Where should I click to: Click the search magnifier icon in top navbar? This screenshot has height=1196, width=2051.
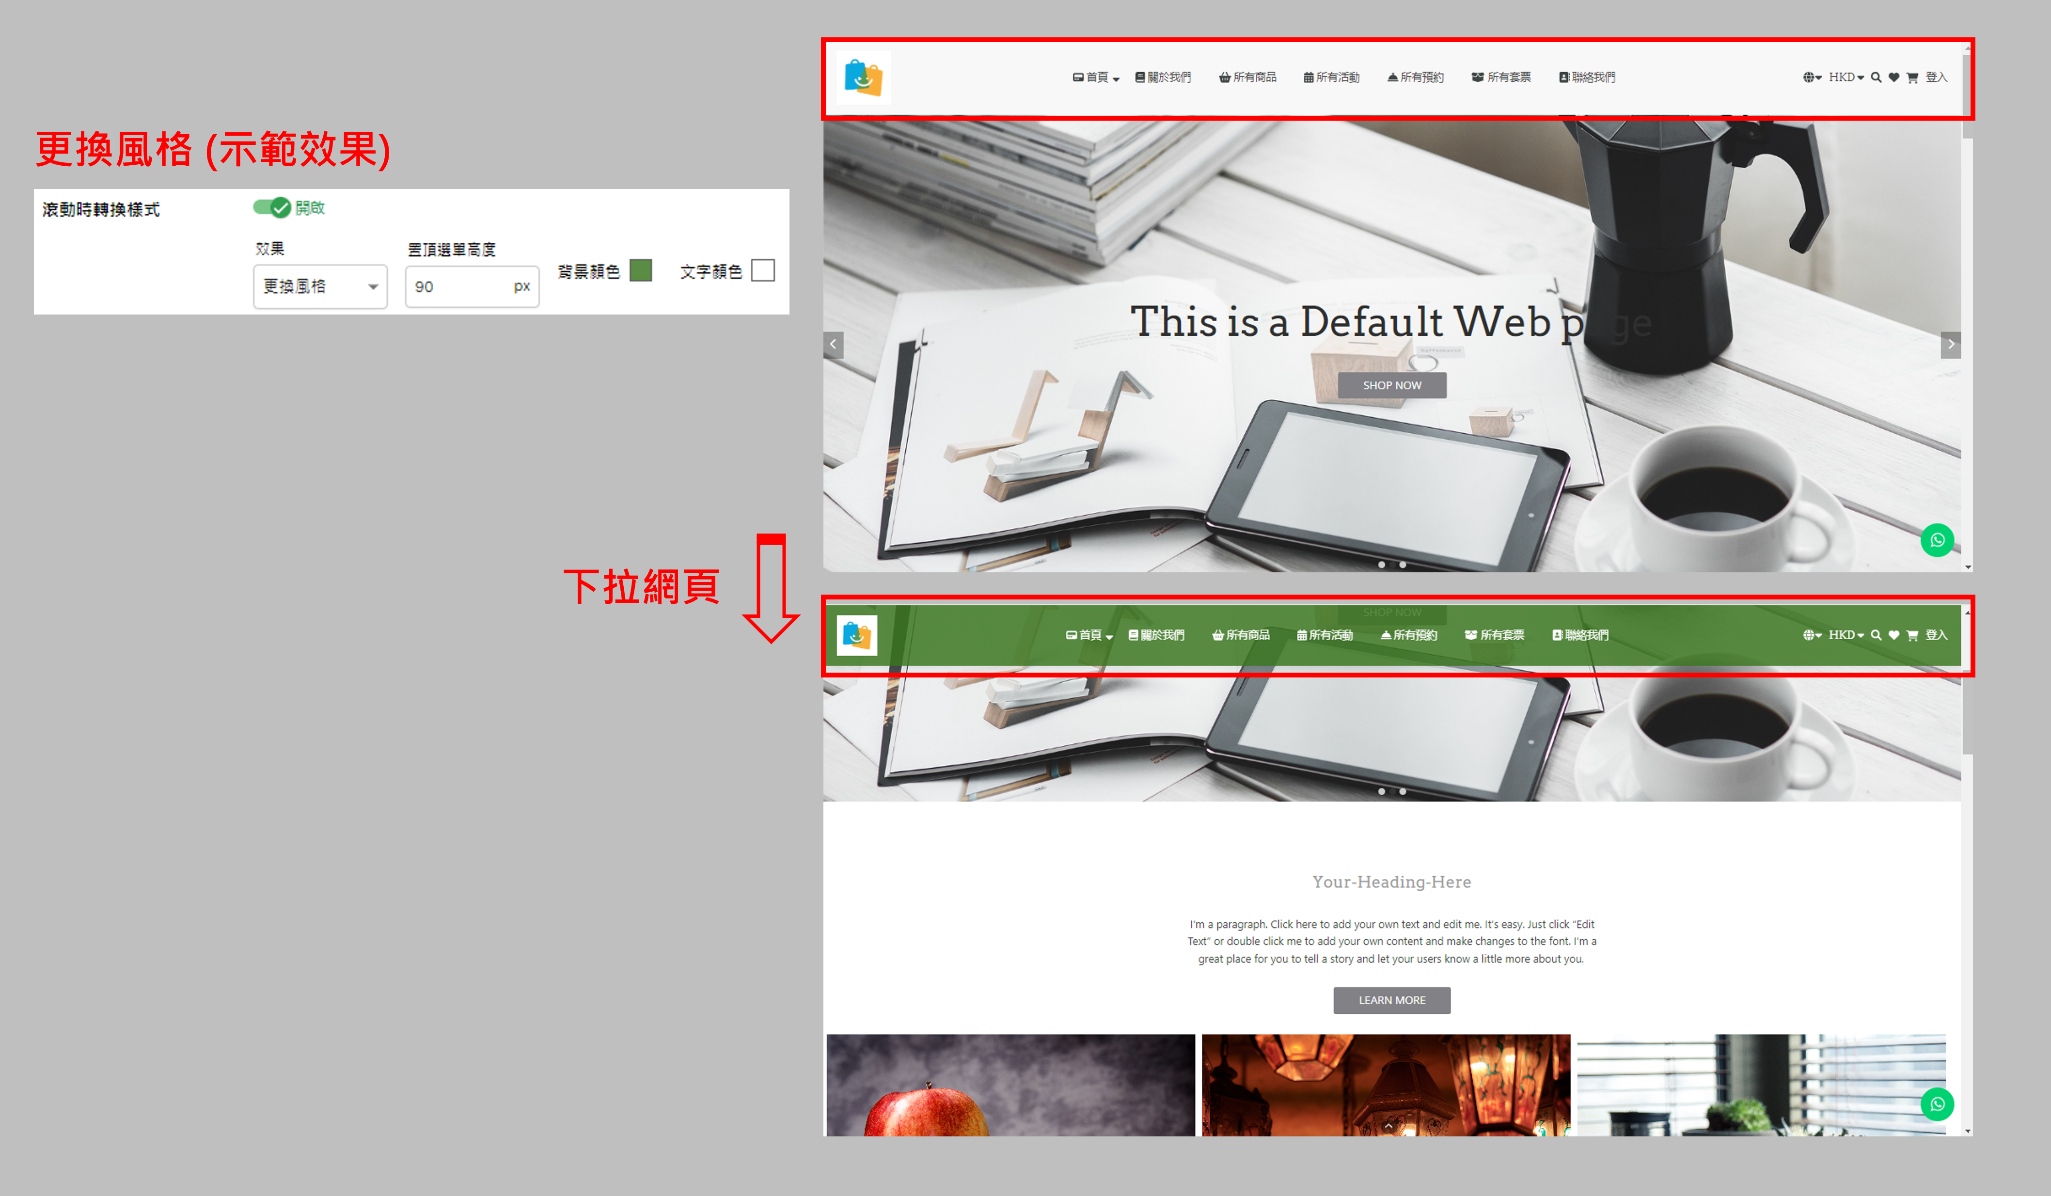pyautogui.click(x=1875, y=77)
